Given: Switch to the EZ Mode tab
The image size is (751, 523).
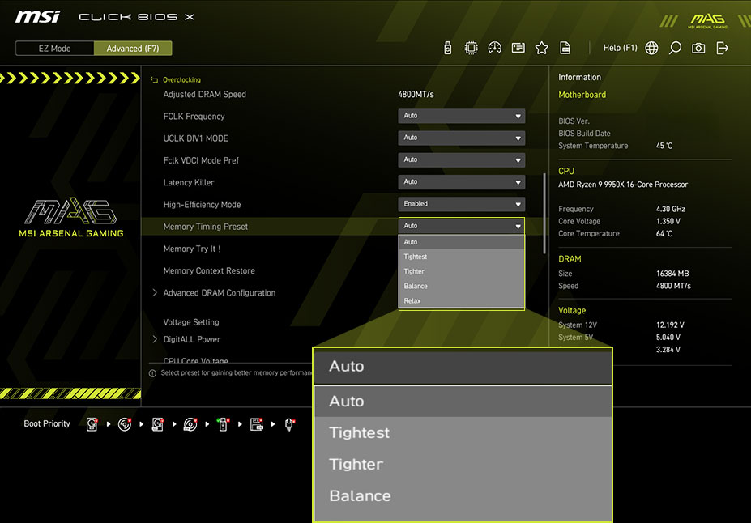Looking at the screenshot, I should [54, 48].
